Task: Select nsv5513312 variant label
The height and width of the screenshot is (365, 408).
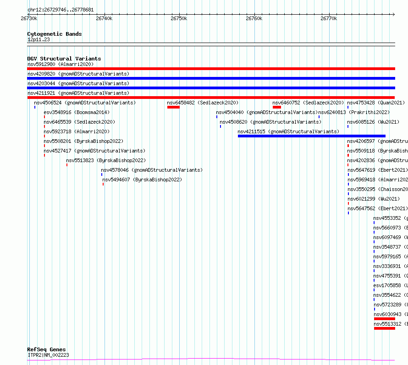Action: pyautogui.click(x=391, y=324)
